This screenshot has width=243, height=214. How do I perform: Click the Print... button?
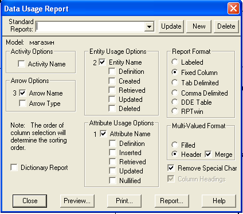tap(124, 201)
